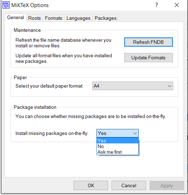Click the Select your default paper format label
This screenshot has height=195, width=188.
49,86
